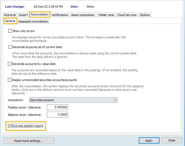
Task: Open the Import tab
Action: point(23,15)
